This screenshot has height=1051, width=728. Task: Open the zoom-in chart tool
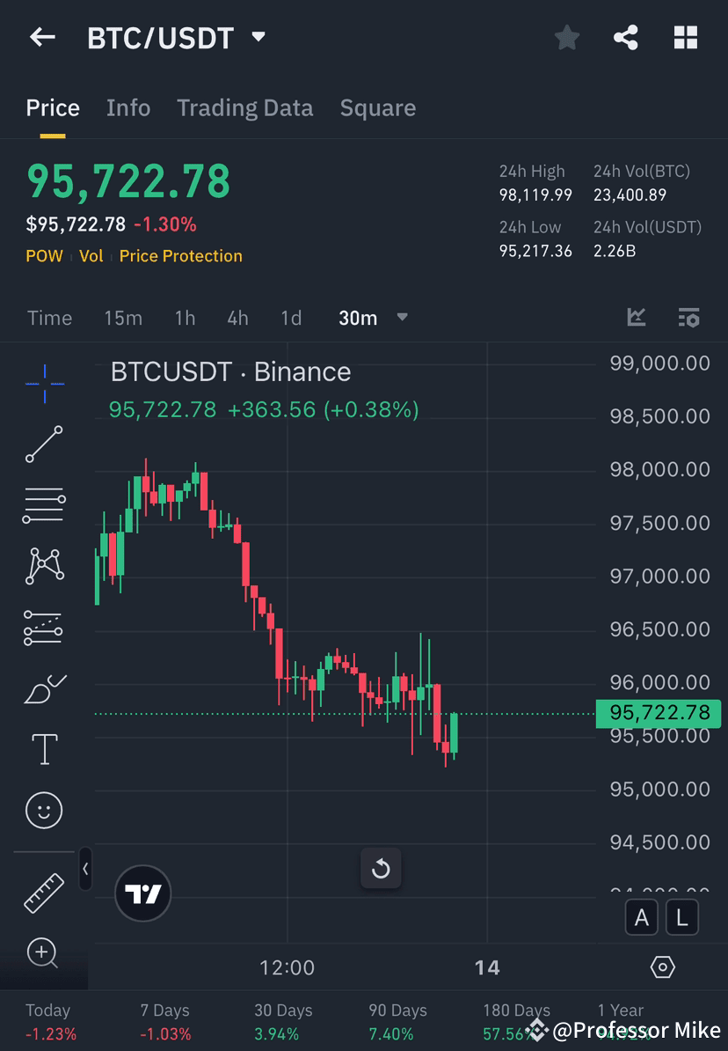click(x=44, y=954)
